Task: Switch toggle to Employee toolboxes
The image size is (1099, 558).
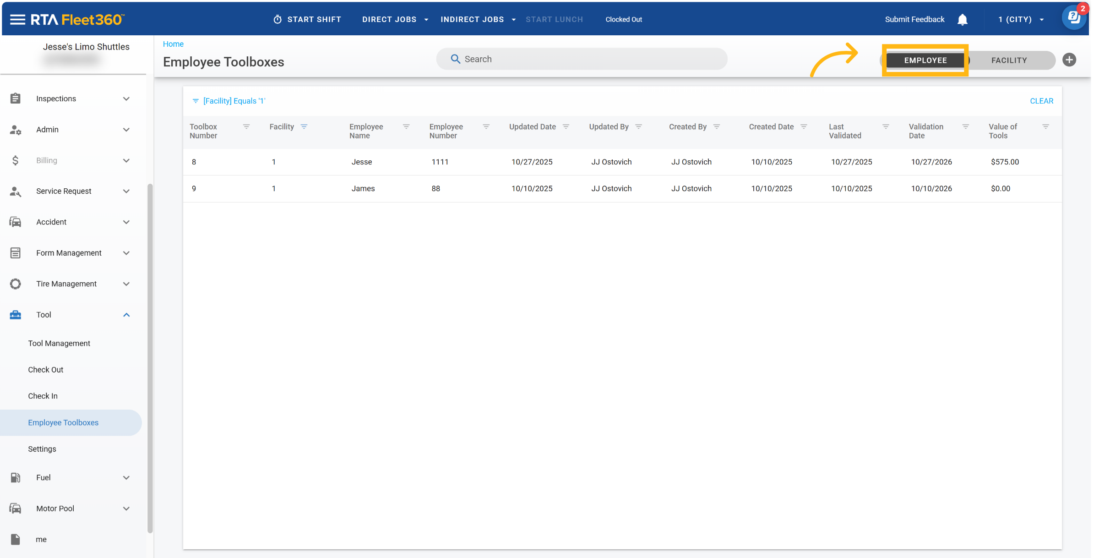Action: [925, 60]
